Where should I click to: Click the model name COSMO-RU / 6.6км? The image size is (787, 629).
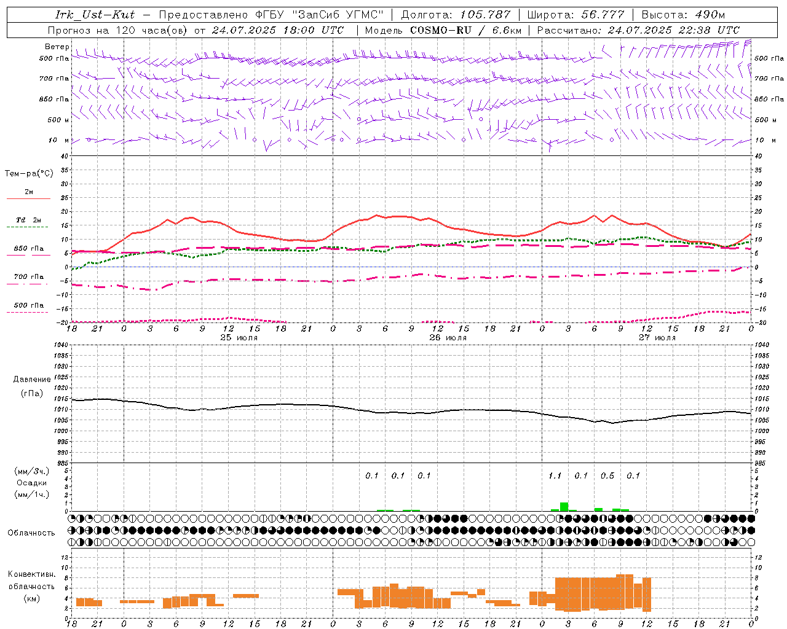[x=465, y=30]
